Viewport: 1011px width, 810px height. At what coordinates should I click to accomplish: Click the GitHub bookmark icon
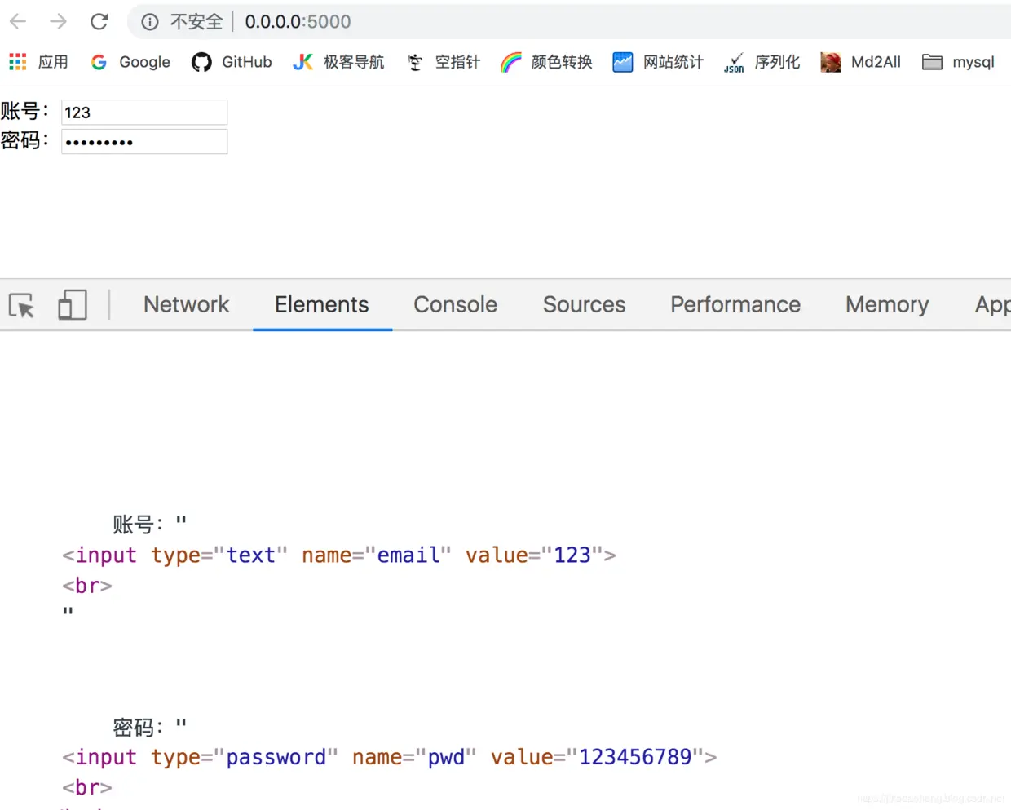coord(201,62)
